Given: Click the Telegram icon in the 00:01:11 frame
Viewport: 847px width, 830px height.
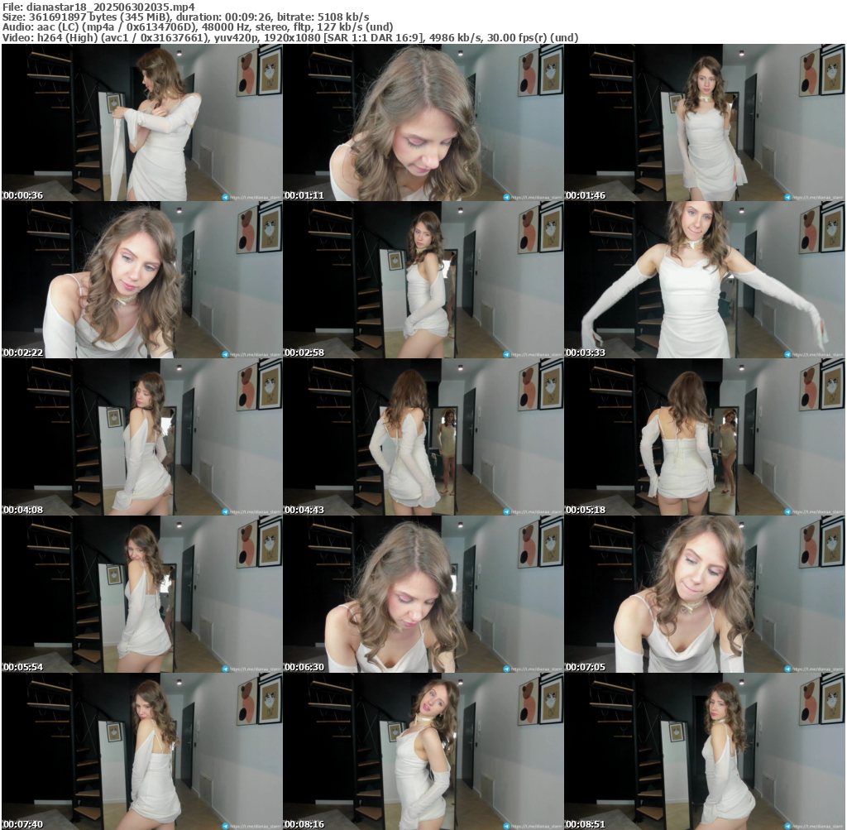Looking at the screenshot, I should click(506, 197).
